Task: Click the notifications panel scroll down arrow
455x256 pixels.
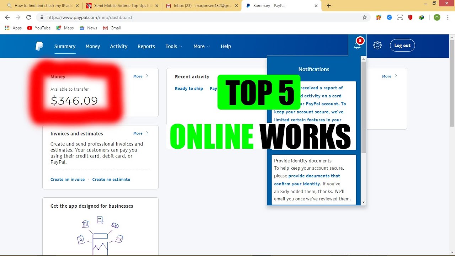Action: [x=363, y=202]
